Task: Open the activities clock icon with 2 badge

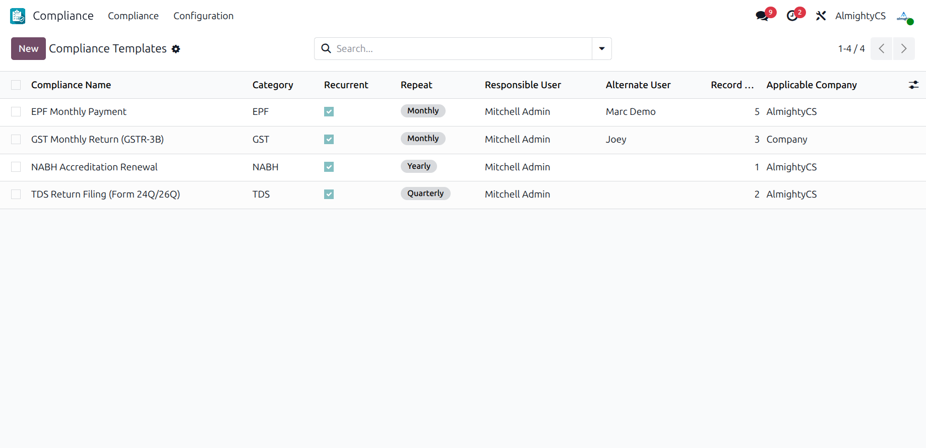Action: tap(792, 16)
